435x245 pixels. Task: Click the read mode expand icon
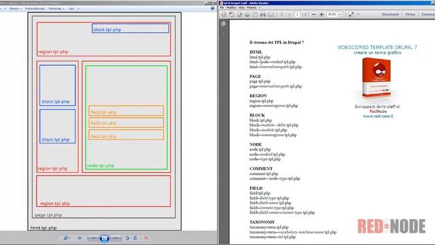pyautogui.click(x=351, y=14)
